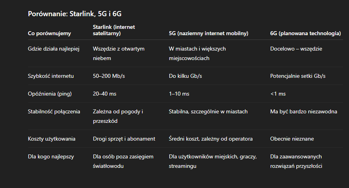Screen dimensions: 349x188
Task: Click the "Opóźnienia (ping)" row label
Action: (50, 94)
